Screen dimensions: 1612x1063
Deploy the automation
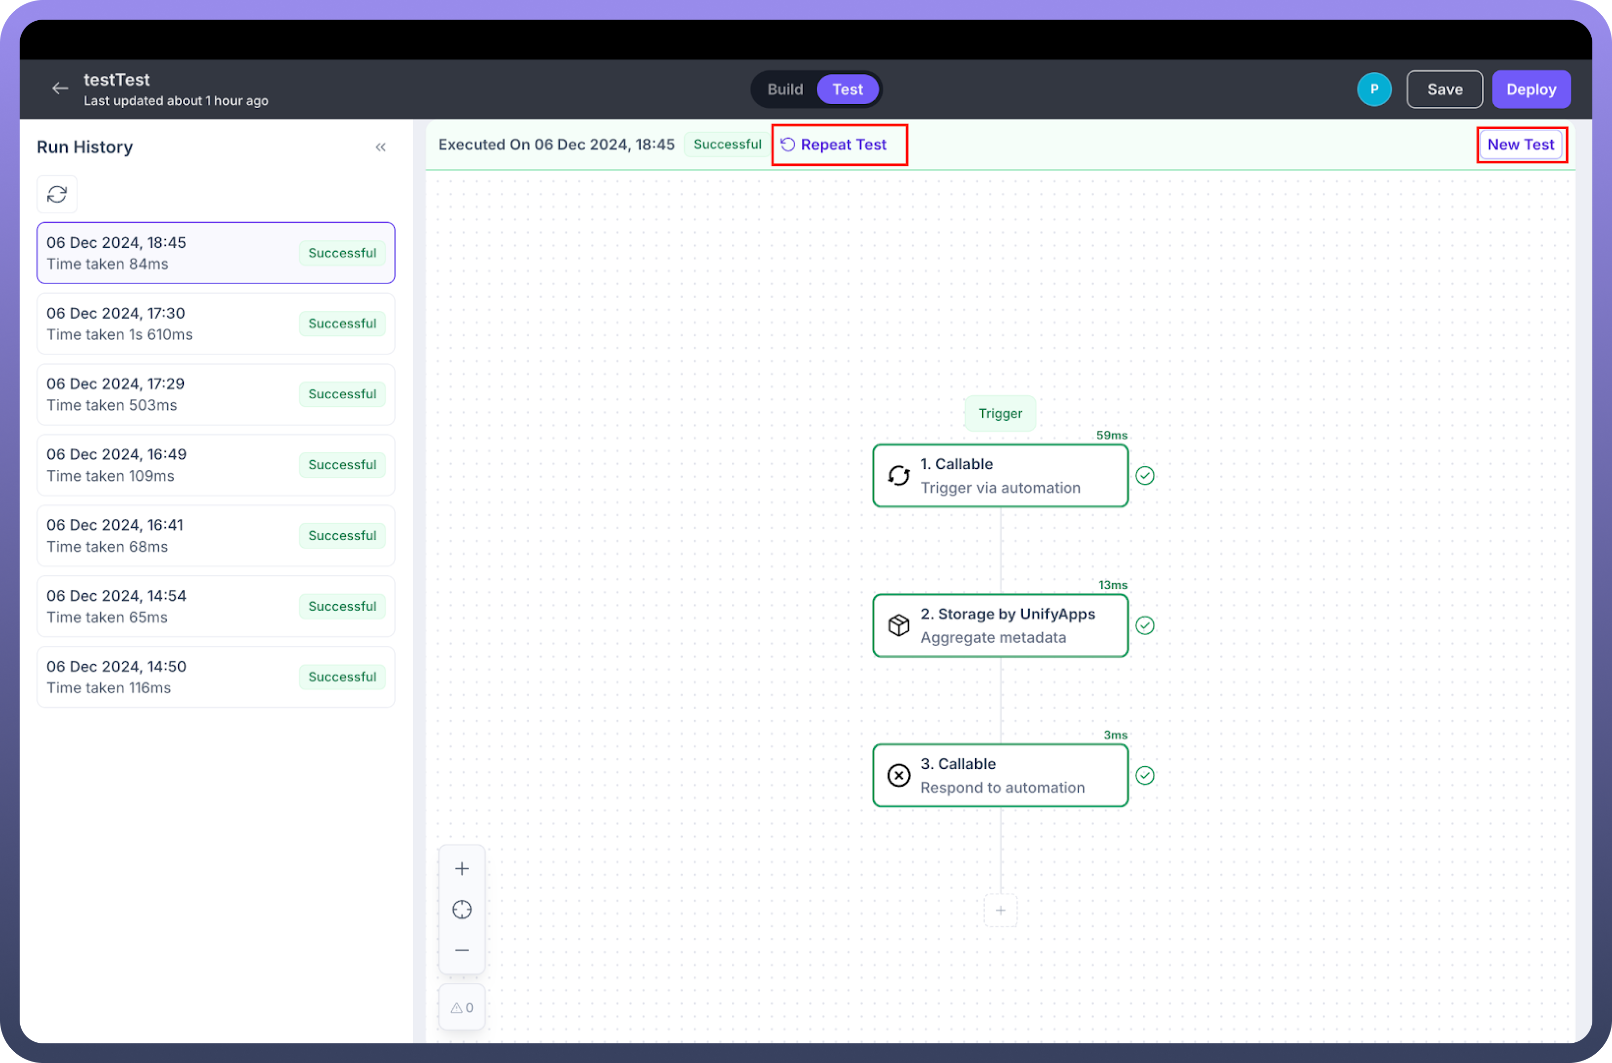click(x=1530, y=89)
